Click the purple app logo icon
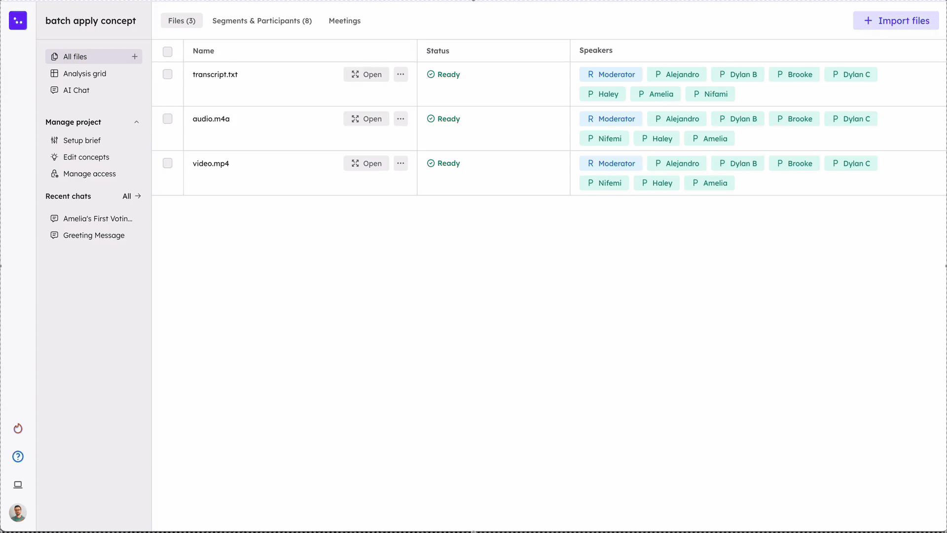Screen dimensions: 947x533 point(18,21)
